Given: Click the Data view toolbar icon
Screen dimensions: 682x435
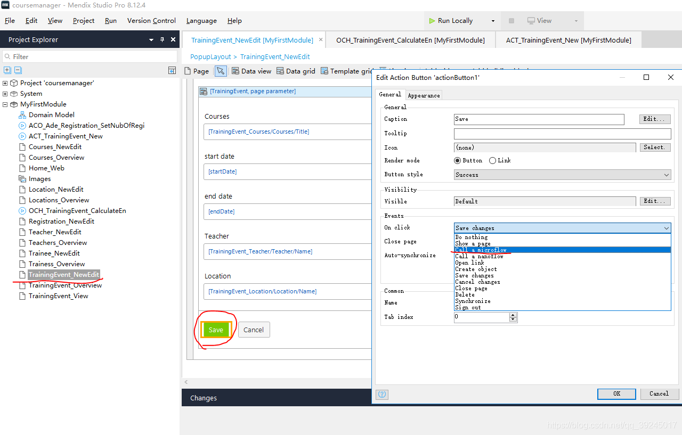Looking at the screenshot, I should click(x=251, y=71).
